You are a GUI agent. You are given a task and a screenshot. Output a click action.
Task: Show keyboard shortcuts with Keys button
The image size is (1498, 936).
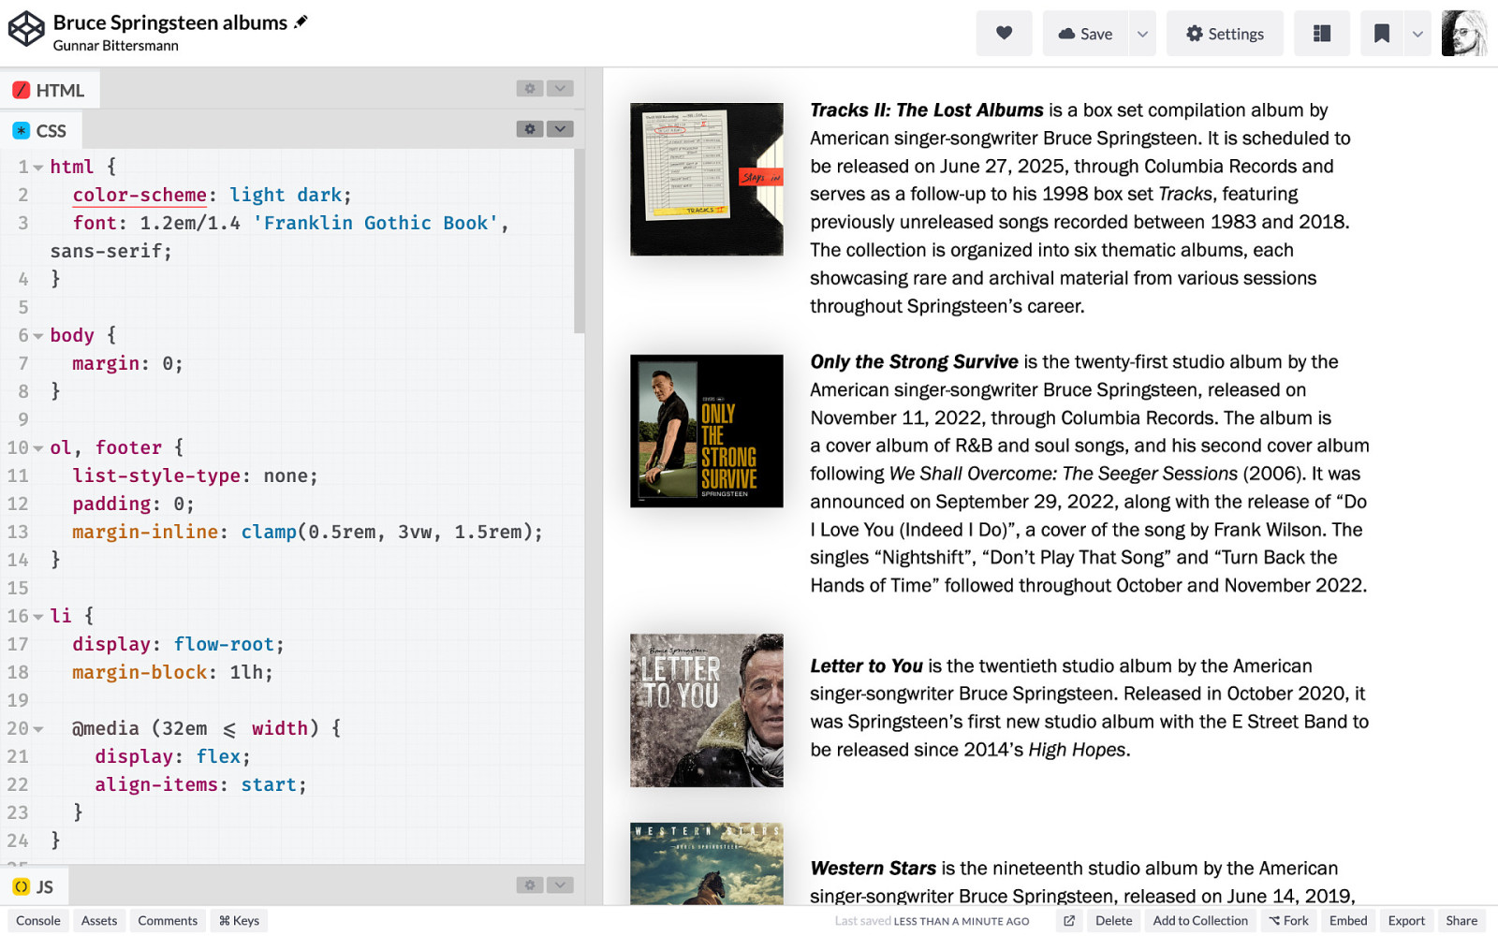coord(239,921)
